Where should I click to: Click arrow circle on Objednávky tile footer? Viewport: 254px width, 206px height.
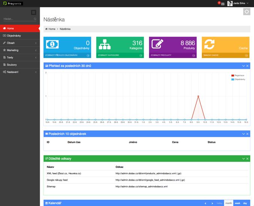point(88,55)
